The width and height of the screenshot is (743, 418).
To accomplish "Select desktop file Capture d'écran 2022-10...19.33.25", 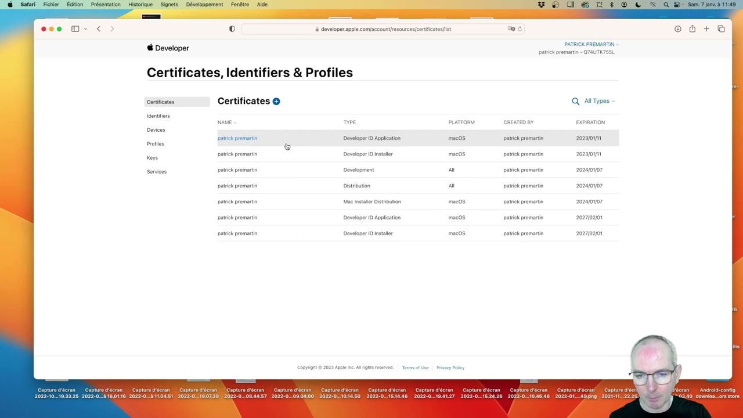I will (x=56, y=393).
